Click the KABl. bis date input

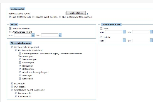[x=141, y=32]
